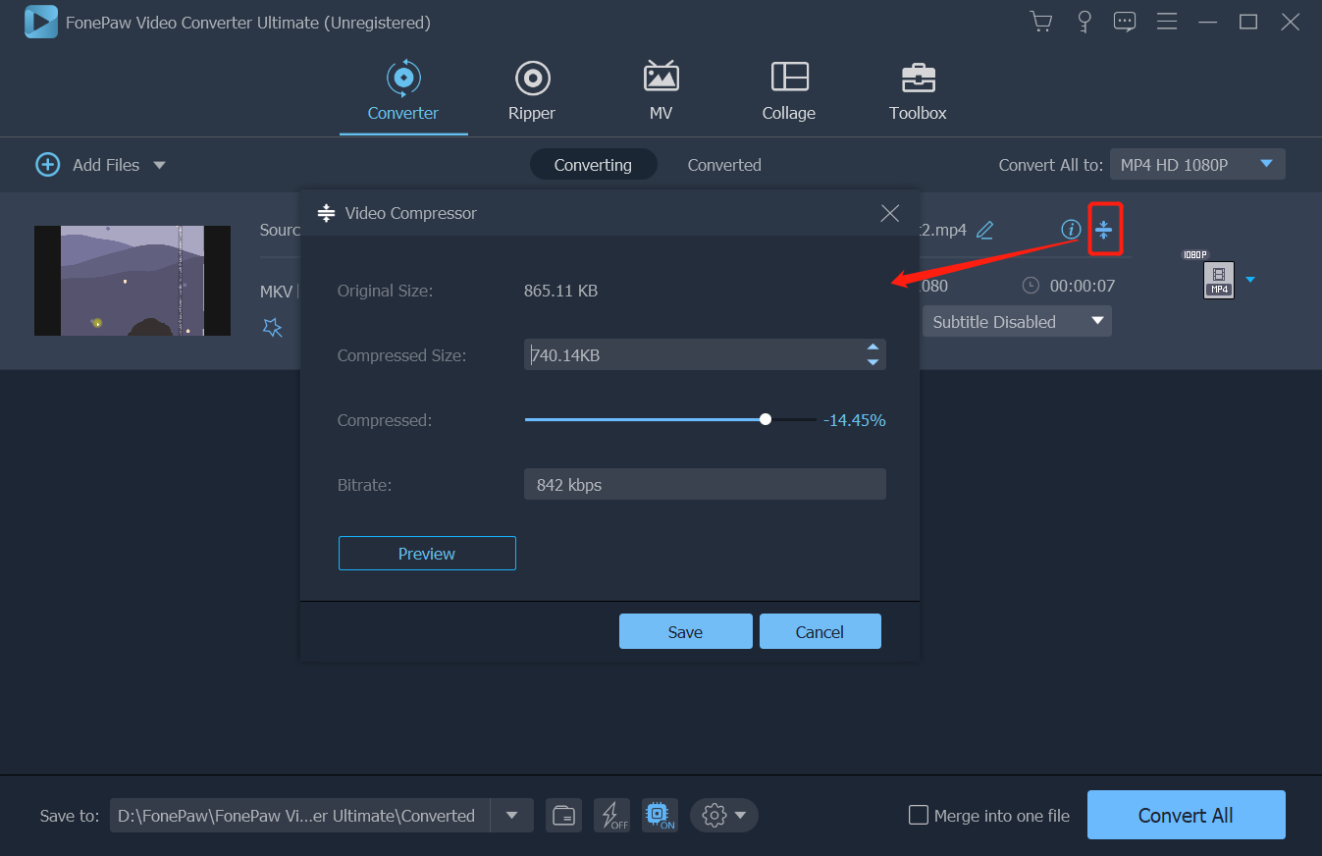The image size is (1322, 856).
Task: Open the Collage tab
Action: point(789,91)
